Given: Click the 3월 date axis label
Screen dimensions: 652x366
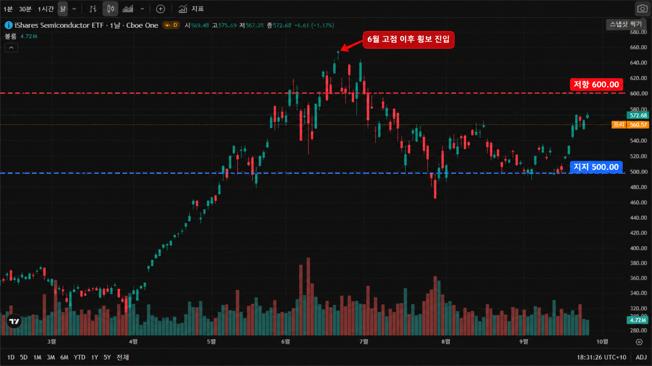Looking at the screenshot, I should [x=52, y=342].
